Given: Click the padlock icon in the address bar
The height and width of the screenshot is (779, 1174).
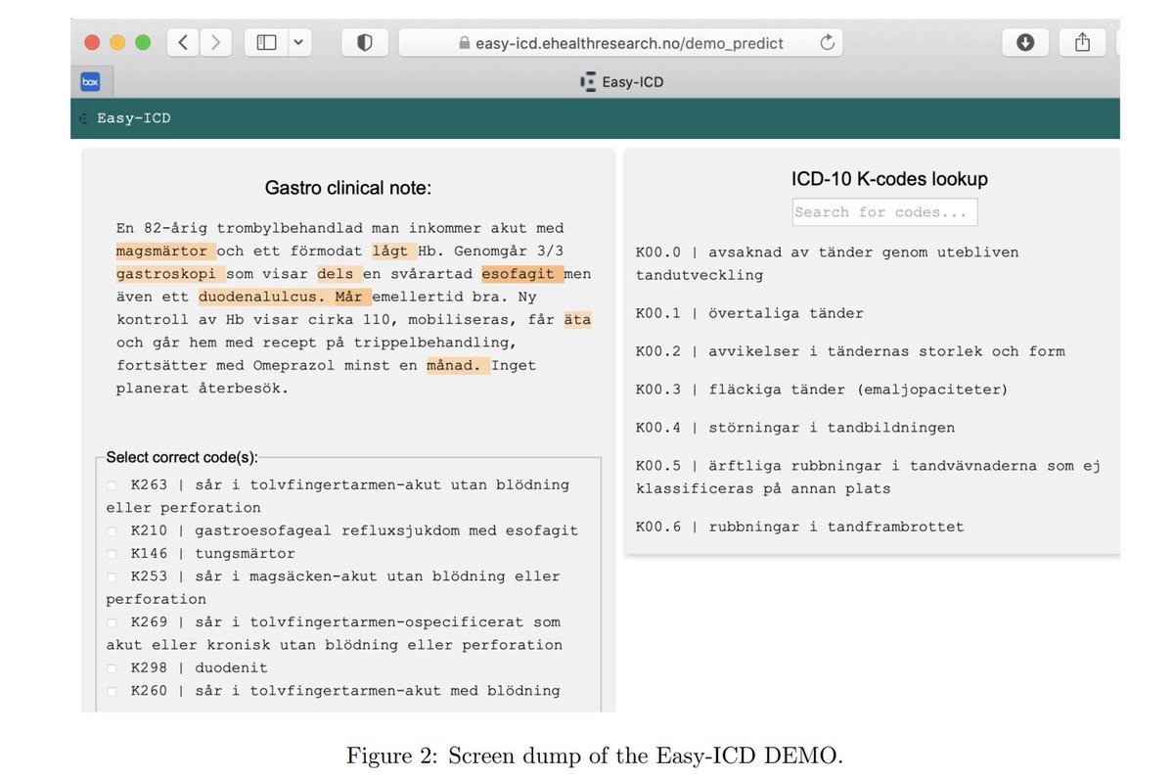Looking at the screenshot, I should point(465,43).
